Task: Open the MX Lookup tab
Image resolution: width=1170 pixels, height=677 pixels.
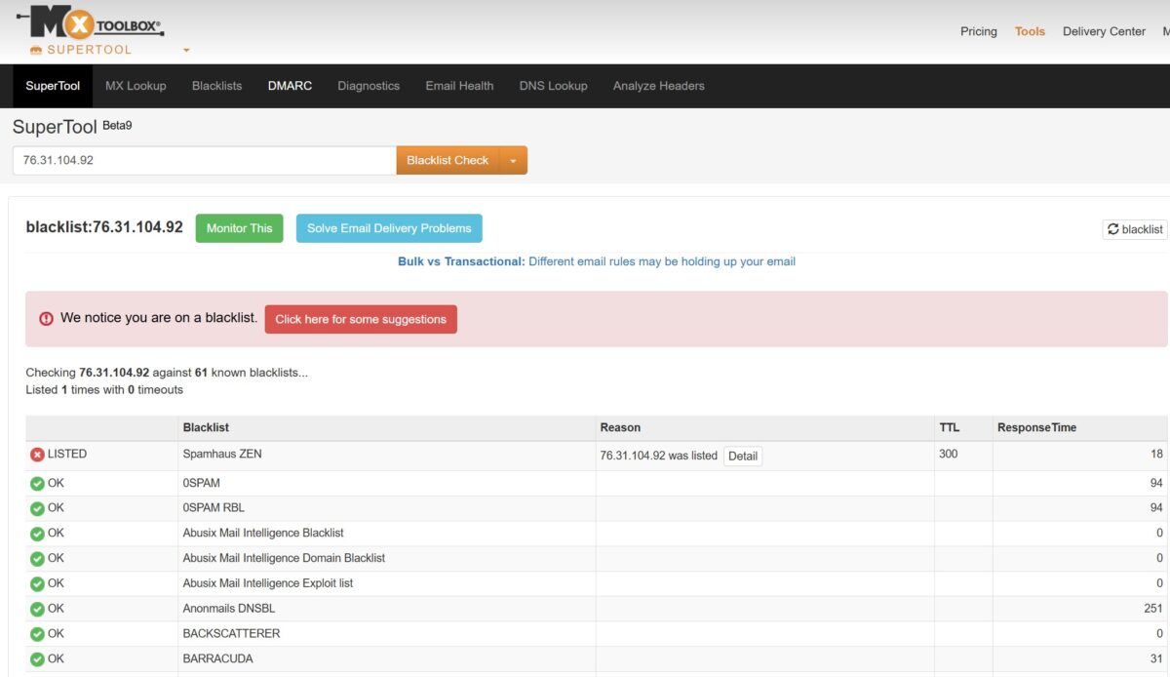Action: (136, 86)
